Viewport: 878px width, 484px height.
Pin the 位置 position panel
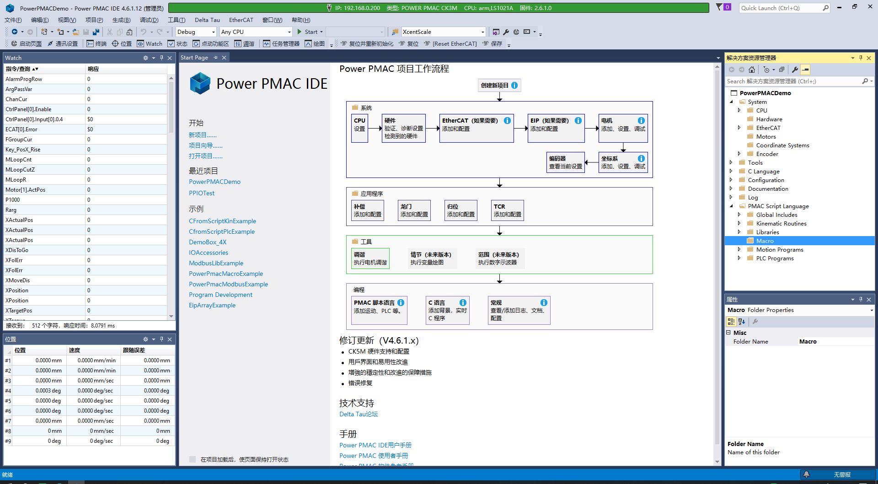161,339
